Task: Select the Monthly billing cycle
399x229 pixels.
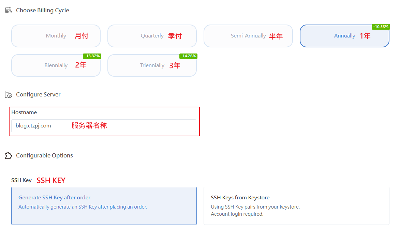Action: [x=56, y=36]
